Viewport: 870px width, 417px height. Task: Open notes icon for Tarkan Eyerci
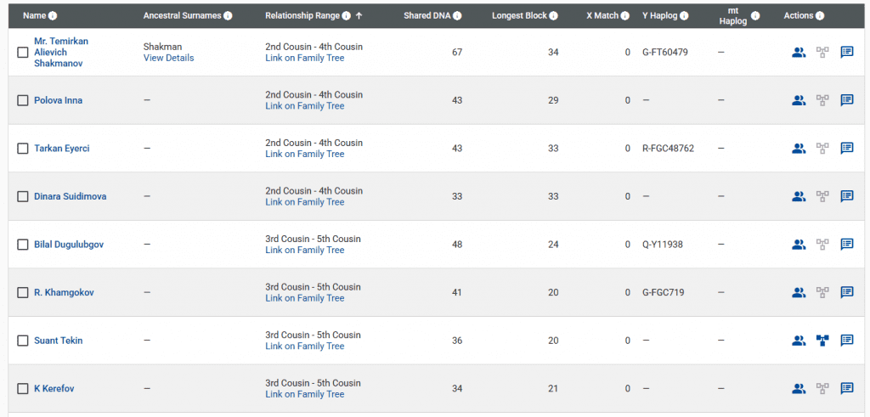coord(847,149)
